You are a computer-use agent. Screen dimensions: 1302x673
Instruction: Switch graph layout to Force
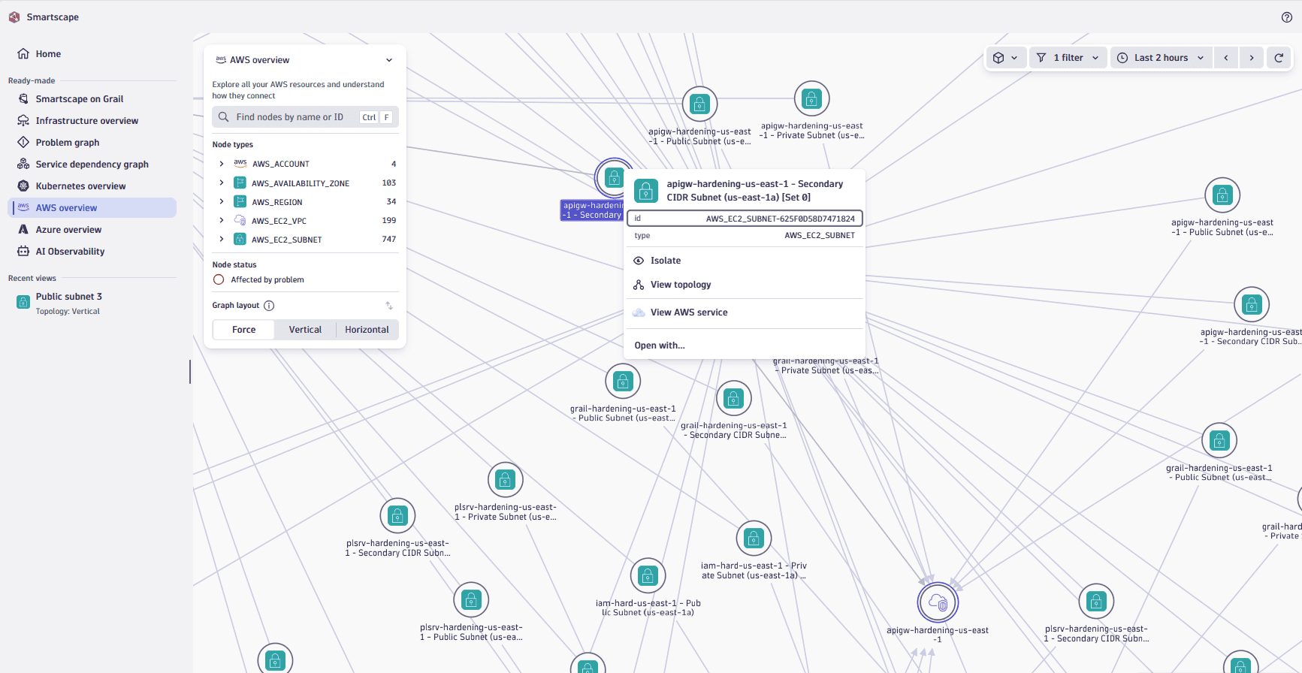click(x=243, y=330)
